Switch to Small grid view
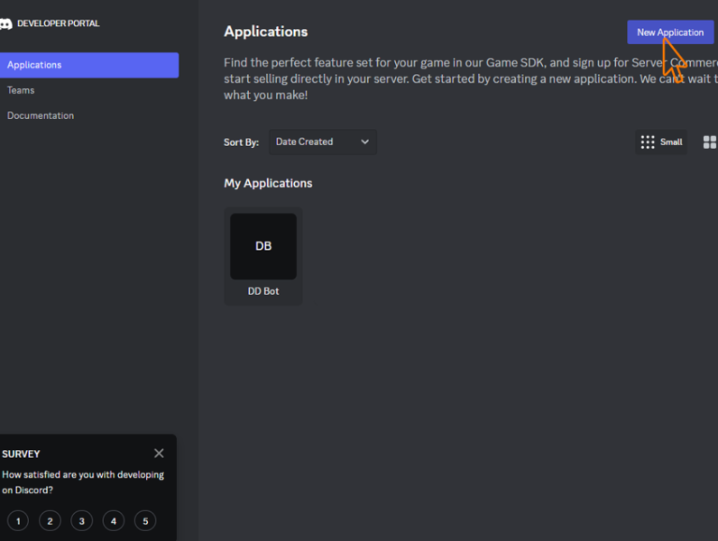 (x=661, y=142)
